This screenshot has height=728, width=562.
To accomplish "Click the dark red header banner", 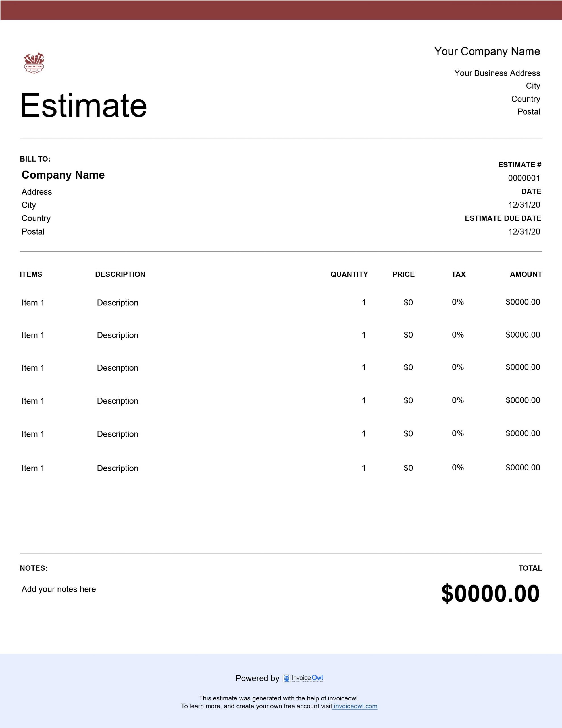I will (x=281, y=10).
